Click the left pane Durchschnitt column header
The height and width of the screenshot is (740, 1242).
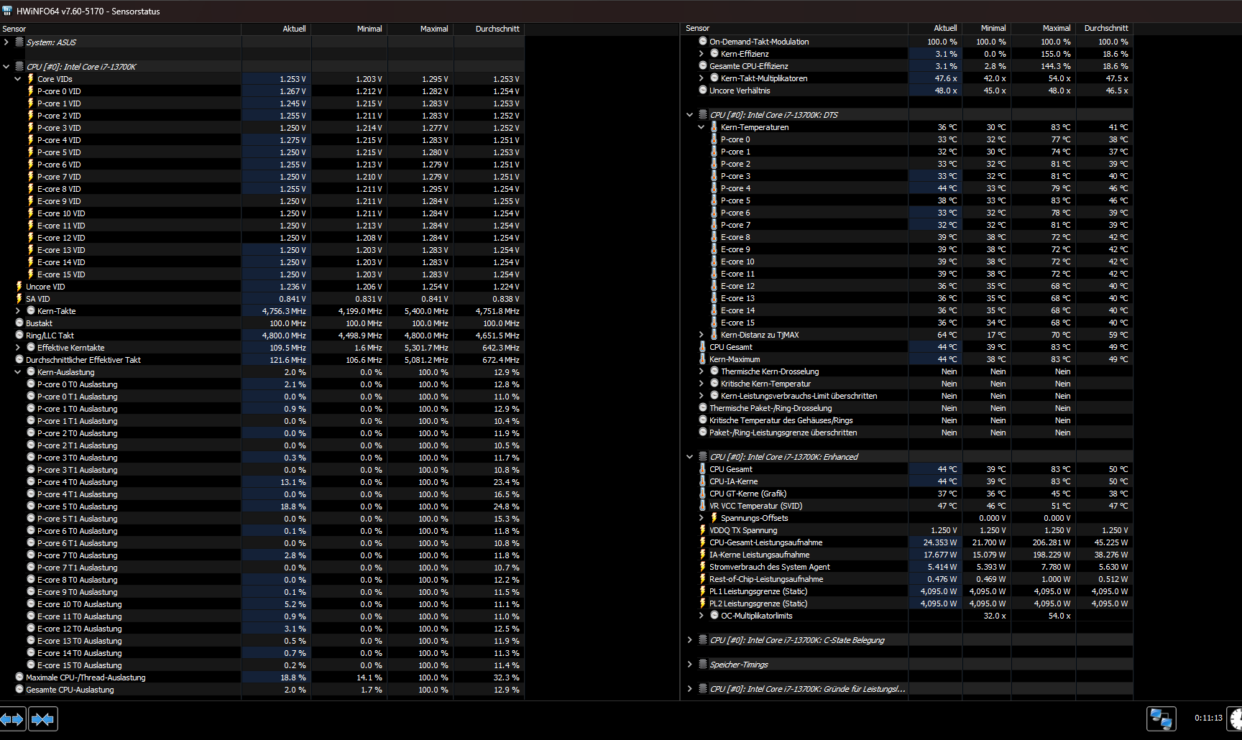click(489, 29)
